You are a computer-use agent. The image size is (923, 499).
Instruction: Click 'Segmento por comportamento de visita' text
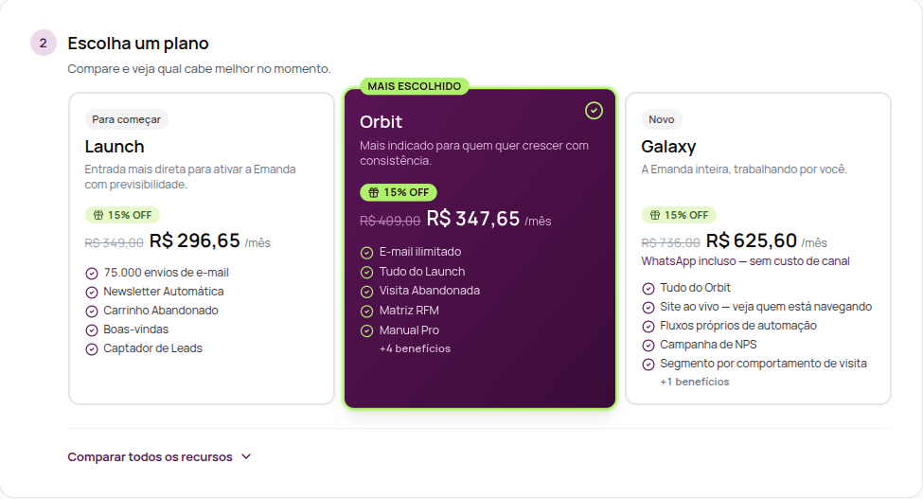coord(763,364)
